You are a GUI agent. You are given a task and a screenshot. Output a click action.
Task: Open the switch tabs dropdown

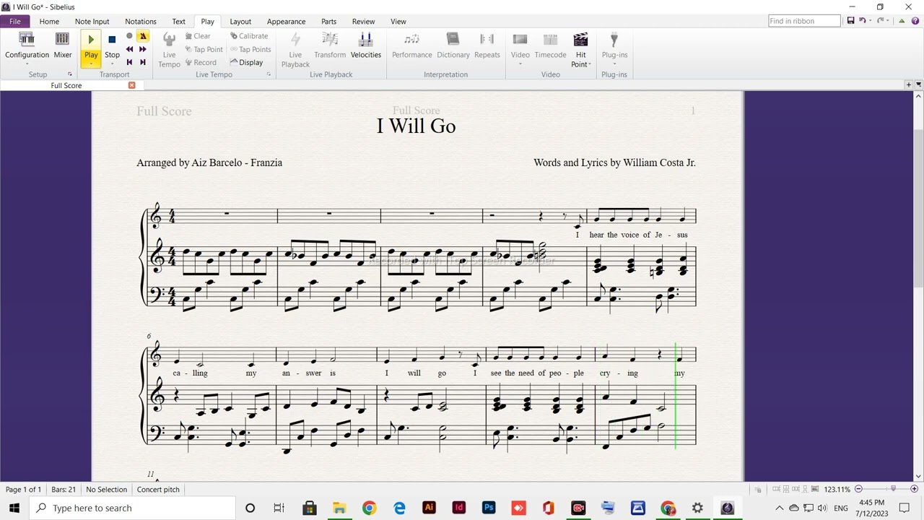(x=918, y=84)
